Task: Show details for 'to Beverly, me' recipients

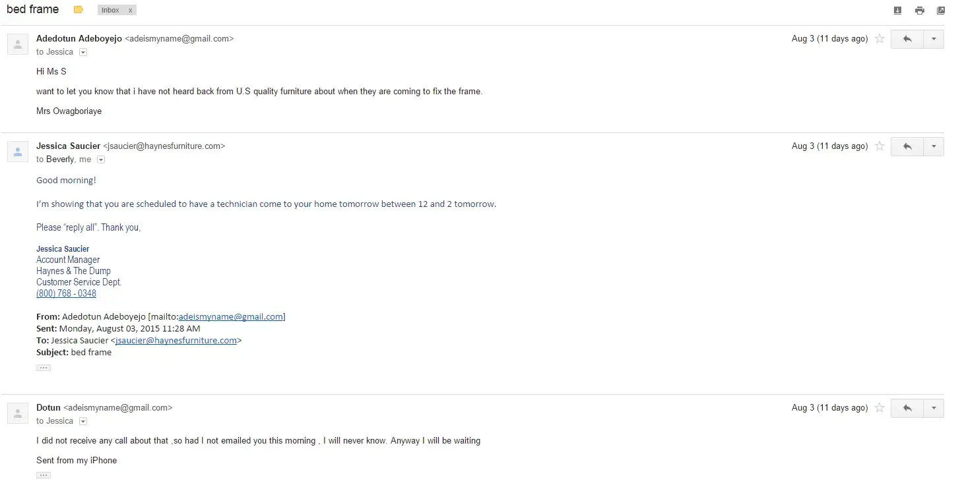Action: pyautogui.click(x=101, y=159)
